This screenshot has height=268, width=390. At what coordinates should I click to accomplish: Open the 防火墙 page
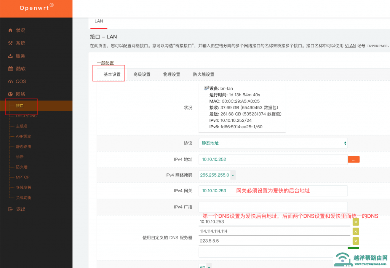[22, 167]
